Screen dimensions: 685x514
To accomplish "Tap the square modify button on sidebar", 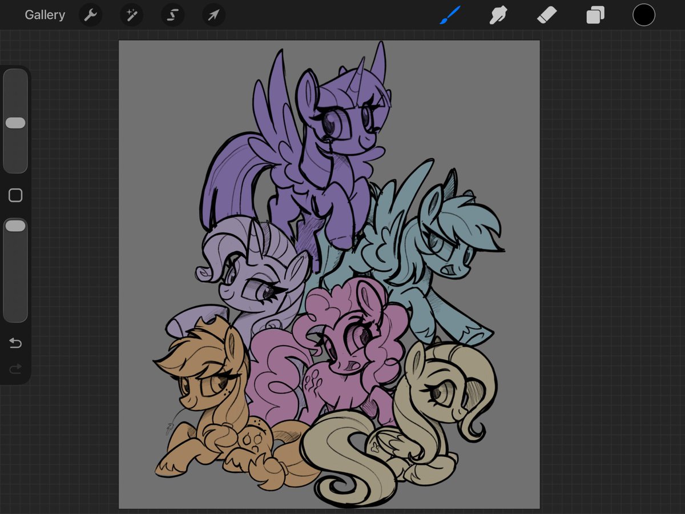I will [x=15, y=195].
